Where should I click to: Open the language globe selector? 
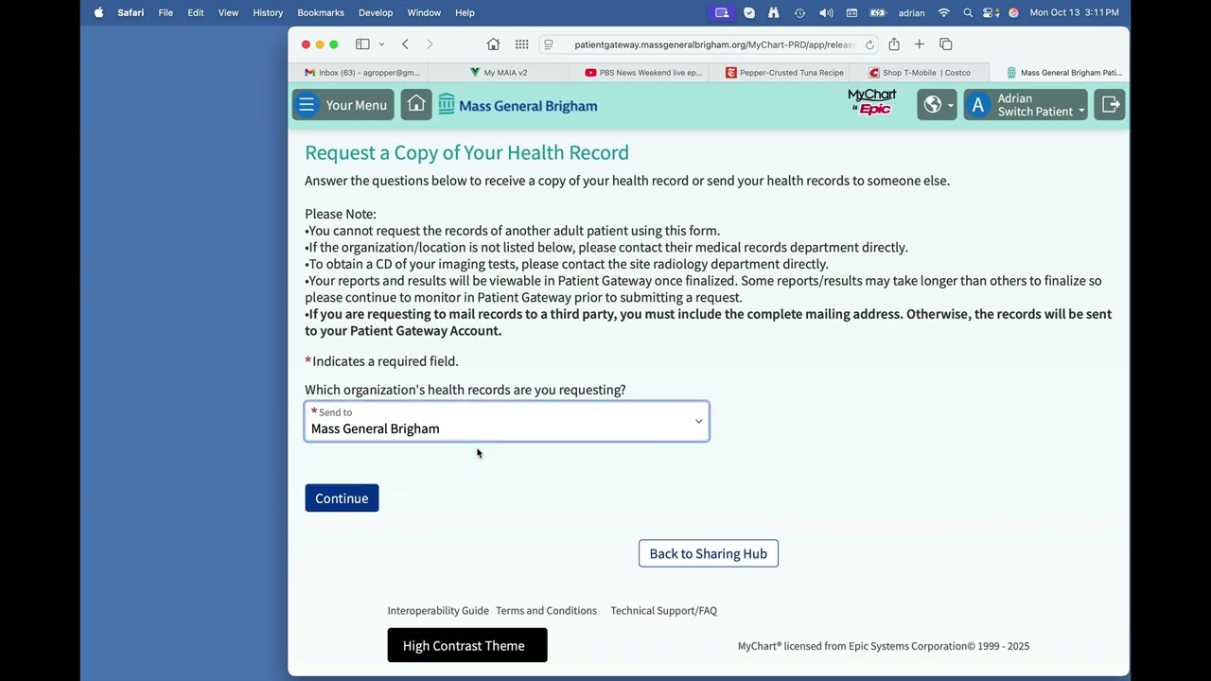click(937, 105)
